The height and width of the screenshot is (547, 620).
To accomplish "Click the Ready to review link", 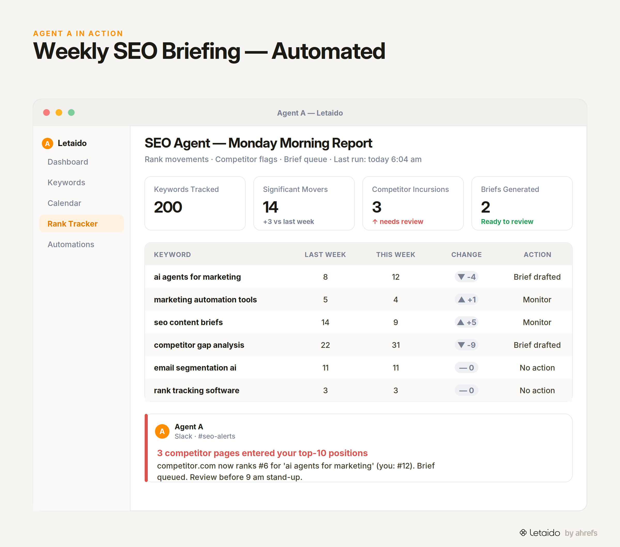I will (x=507, y=222).
